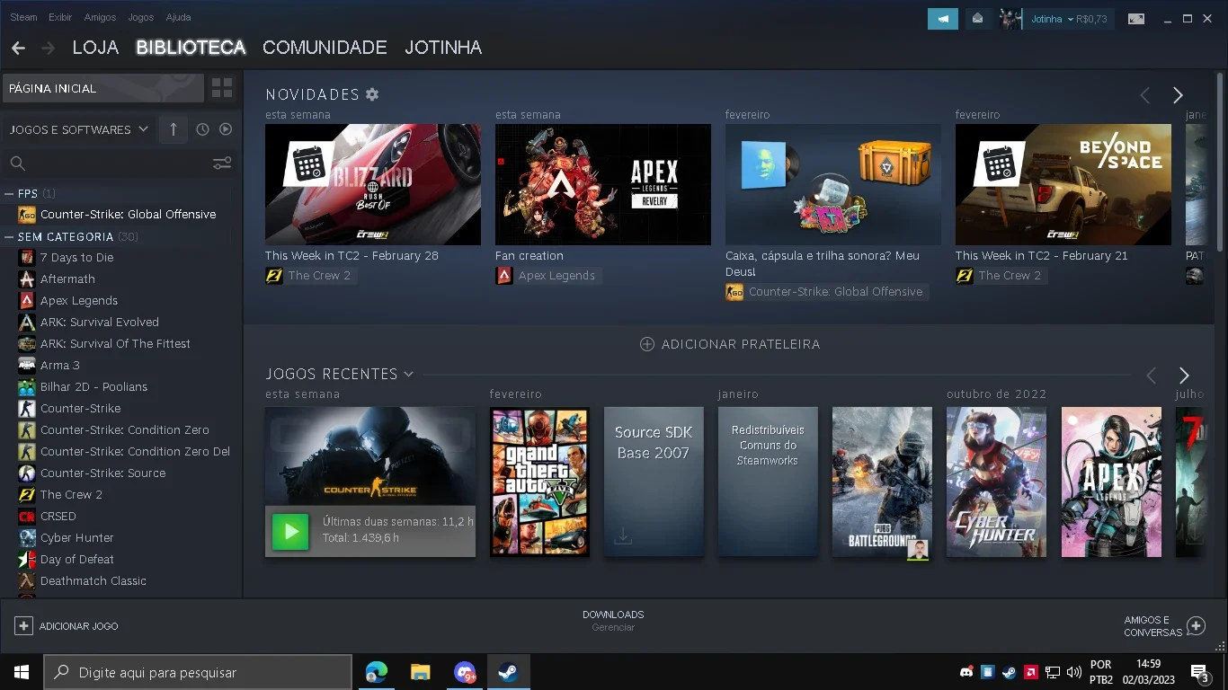Open the Jogos e Softwares dropdown
The width and height of the screenshot is (1228, 690).
[x=79, y=129]
